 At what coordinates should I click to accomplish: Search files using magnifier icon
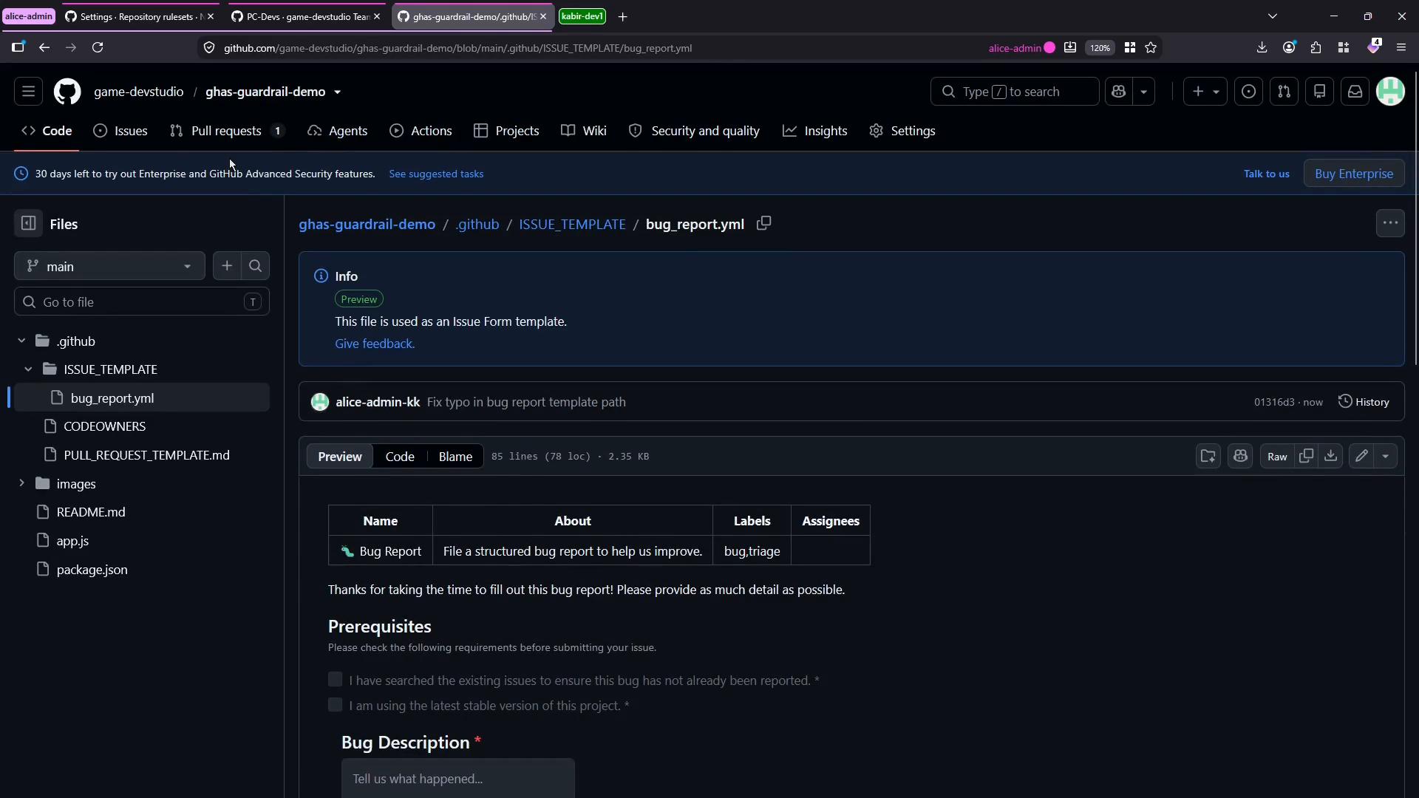coord(256,266)
